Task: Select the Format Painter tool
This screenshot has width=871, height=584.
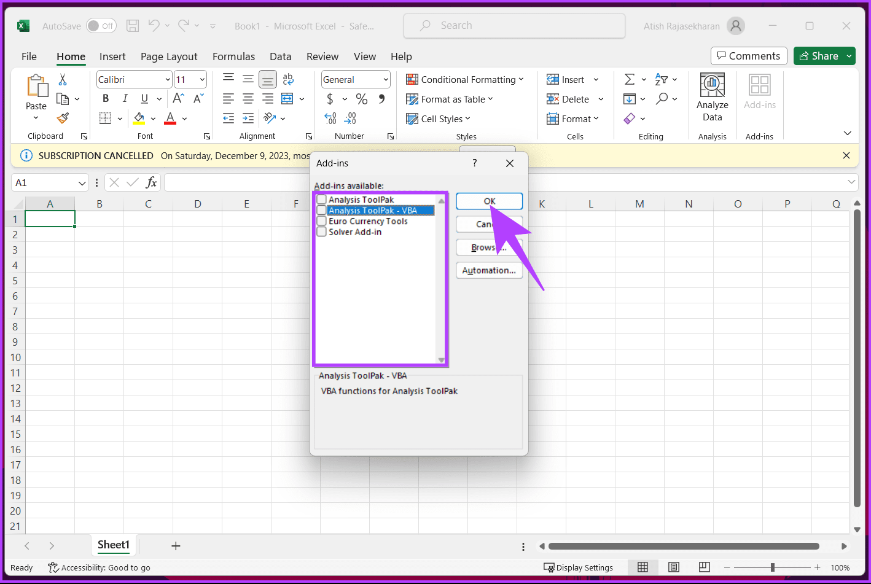Action: (x=62, y=118)
